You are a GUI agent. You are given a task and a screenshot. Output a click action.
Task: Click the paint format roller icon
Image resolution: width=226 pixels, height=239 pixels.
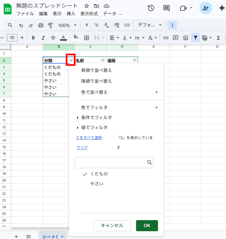tap(50, 25)
